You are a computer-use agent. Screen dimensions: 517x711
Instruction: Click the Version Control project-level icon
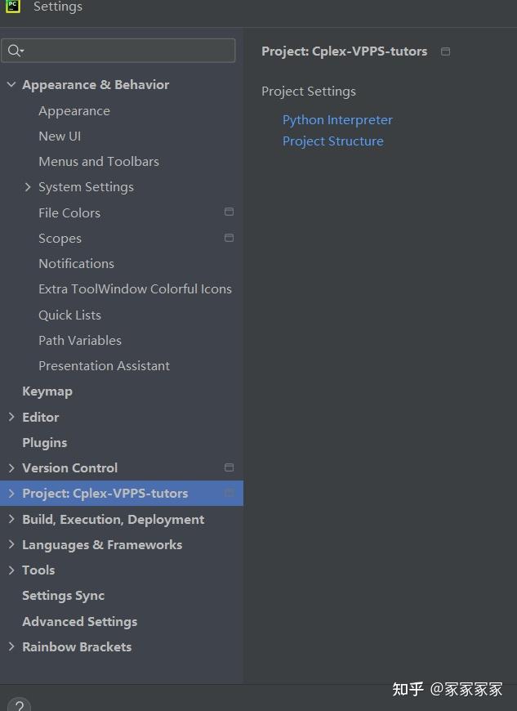pos(229,467)
